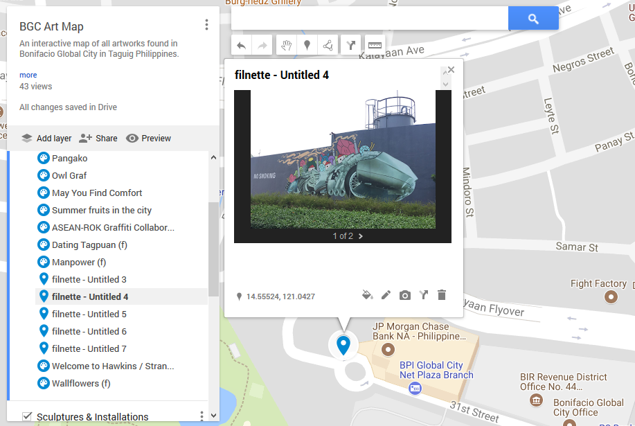635x426 pixels.
Task: Click the BPI Global City Net Plaza label
Action: tap(436, 370)
